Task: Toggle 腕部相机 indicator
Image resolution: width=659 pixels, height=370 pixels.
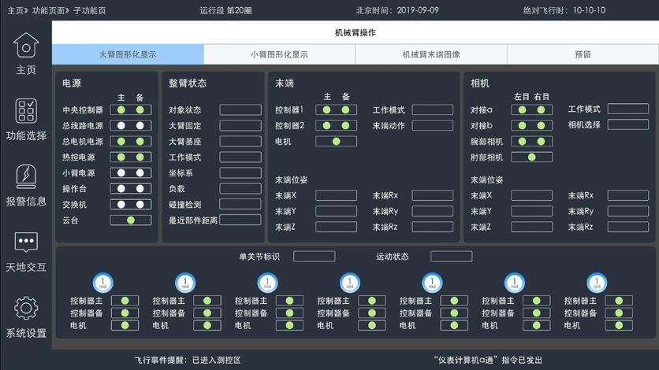Action: click(531, 142)
